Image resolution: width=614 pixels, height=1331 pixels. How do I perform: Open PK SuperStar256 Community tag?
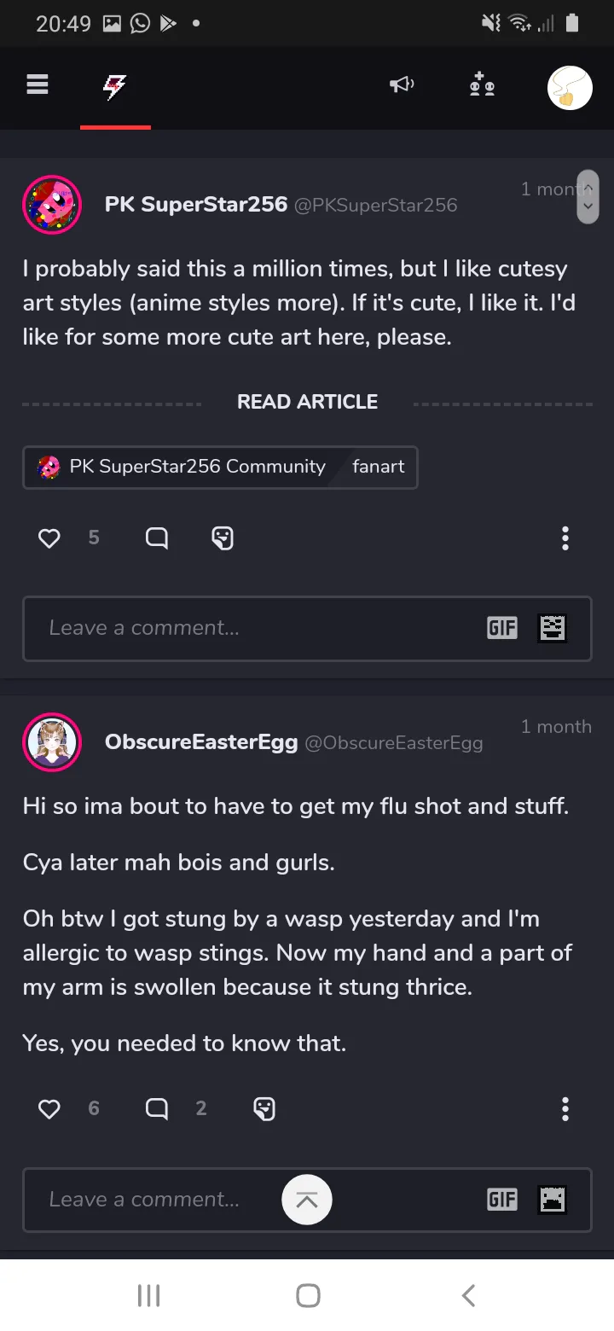pos(182,467)
